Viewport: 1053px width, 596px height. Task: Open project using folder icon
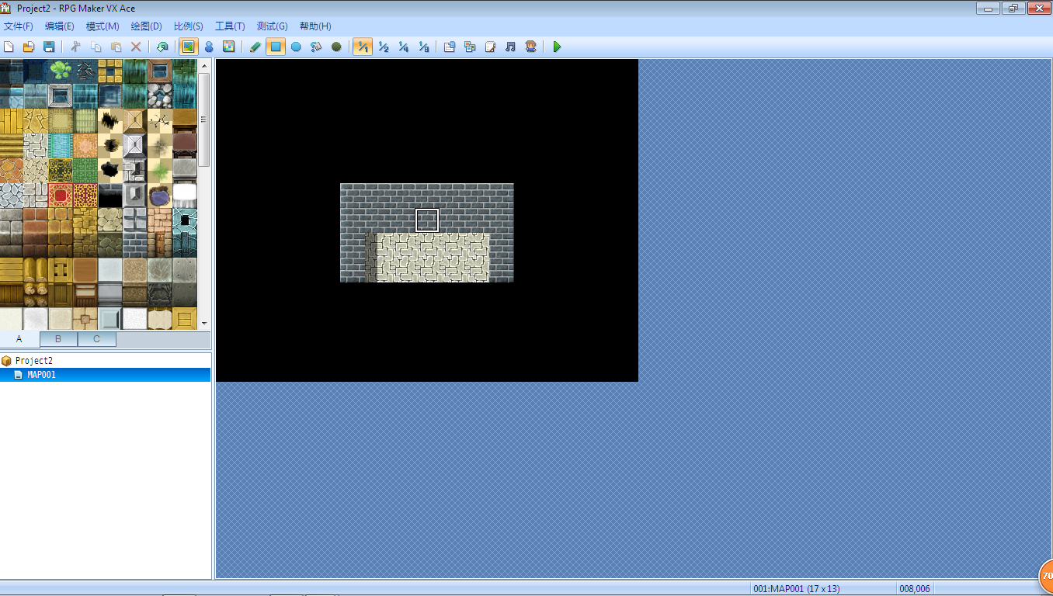coord(29,47)
